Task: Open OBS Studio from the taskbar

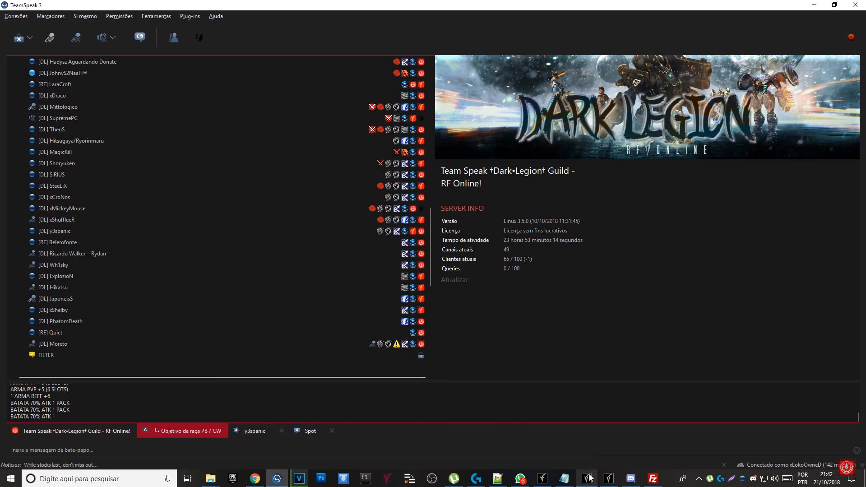Action: [432, 478]
